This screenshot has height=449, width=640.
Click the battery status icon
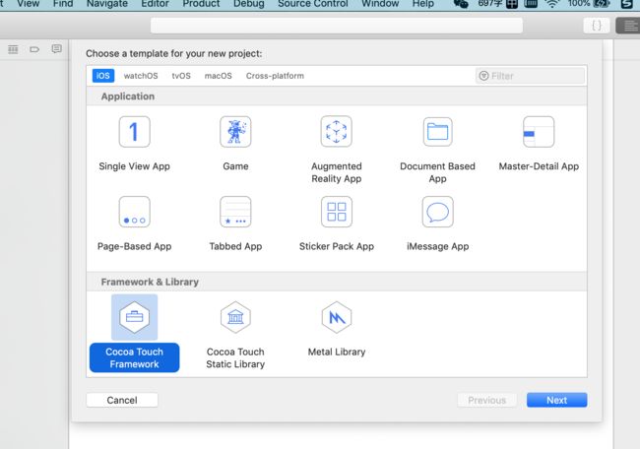click(x=602, y=4)
